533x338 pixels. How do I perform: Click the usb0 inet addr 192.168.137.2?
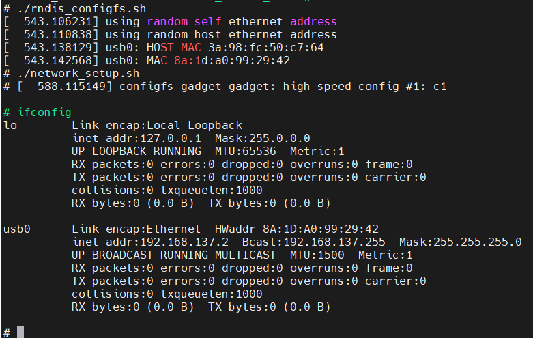184,242
